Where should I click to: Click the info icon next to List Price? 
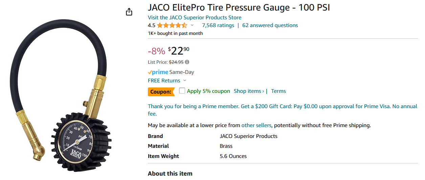pos(187,62)
